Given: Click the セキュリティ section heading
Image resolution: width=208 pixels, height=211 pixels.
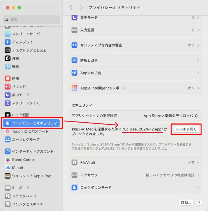Looking at the screenshot, I should [82, 105].
